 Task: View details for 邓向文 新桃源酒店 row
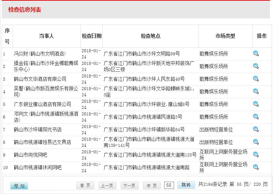click(x=256, y=116)
